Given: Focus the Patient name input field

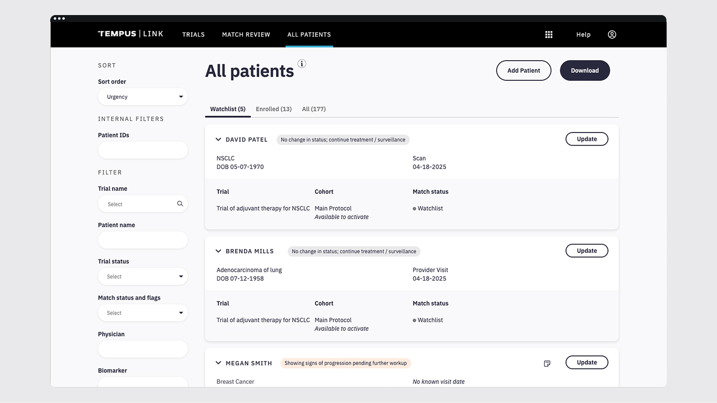Looking at the screenshot, I should [x=143, y=240].
